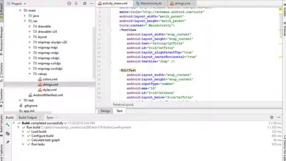This screenshot has width=286, height=161.
Task: Expand the java folder
Action: point(25,16)
